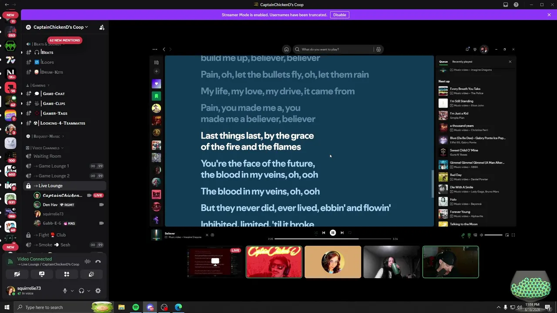Viewport: 557px width, 313px height.
Task: Click the Your Library icon in Spotify
Action: pos(156,62)
